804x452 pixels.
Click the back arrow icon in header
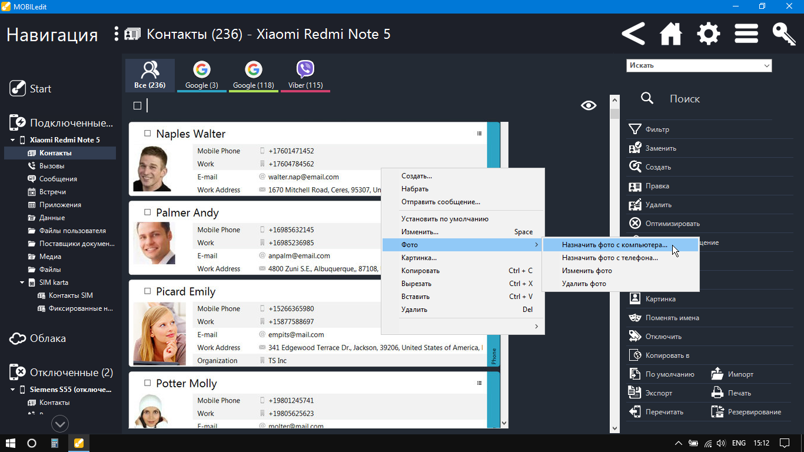[x=633, y=34]
